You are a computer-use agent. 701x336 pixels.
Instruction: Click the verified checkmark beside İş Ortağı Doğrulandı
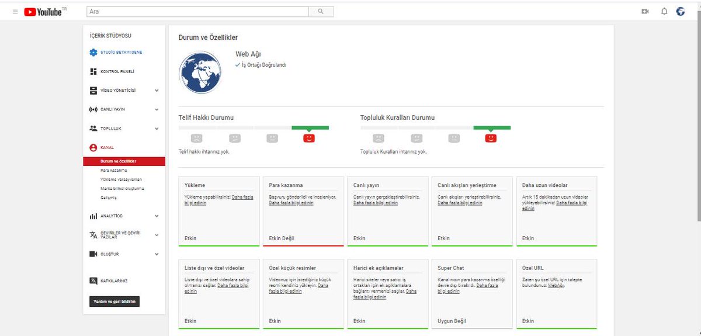coord(238,65)
